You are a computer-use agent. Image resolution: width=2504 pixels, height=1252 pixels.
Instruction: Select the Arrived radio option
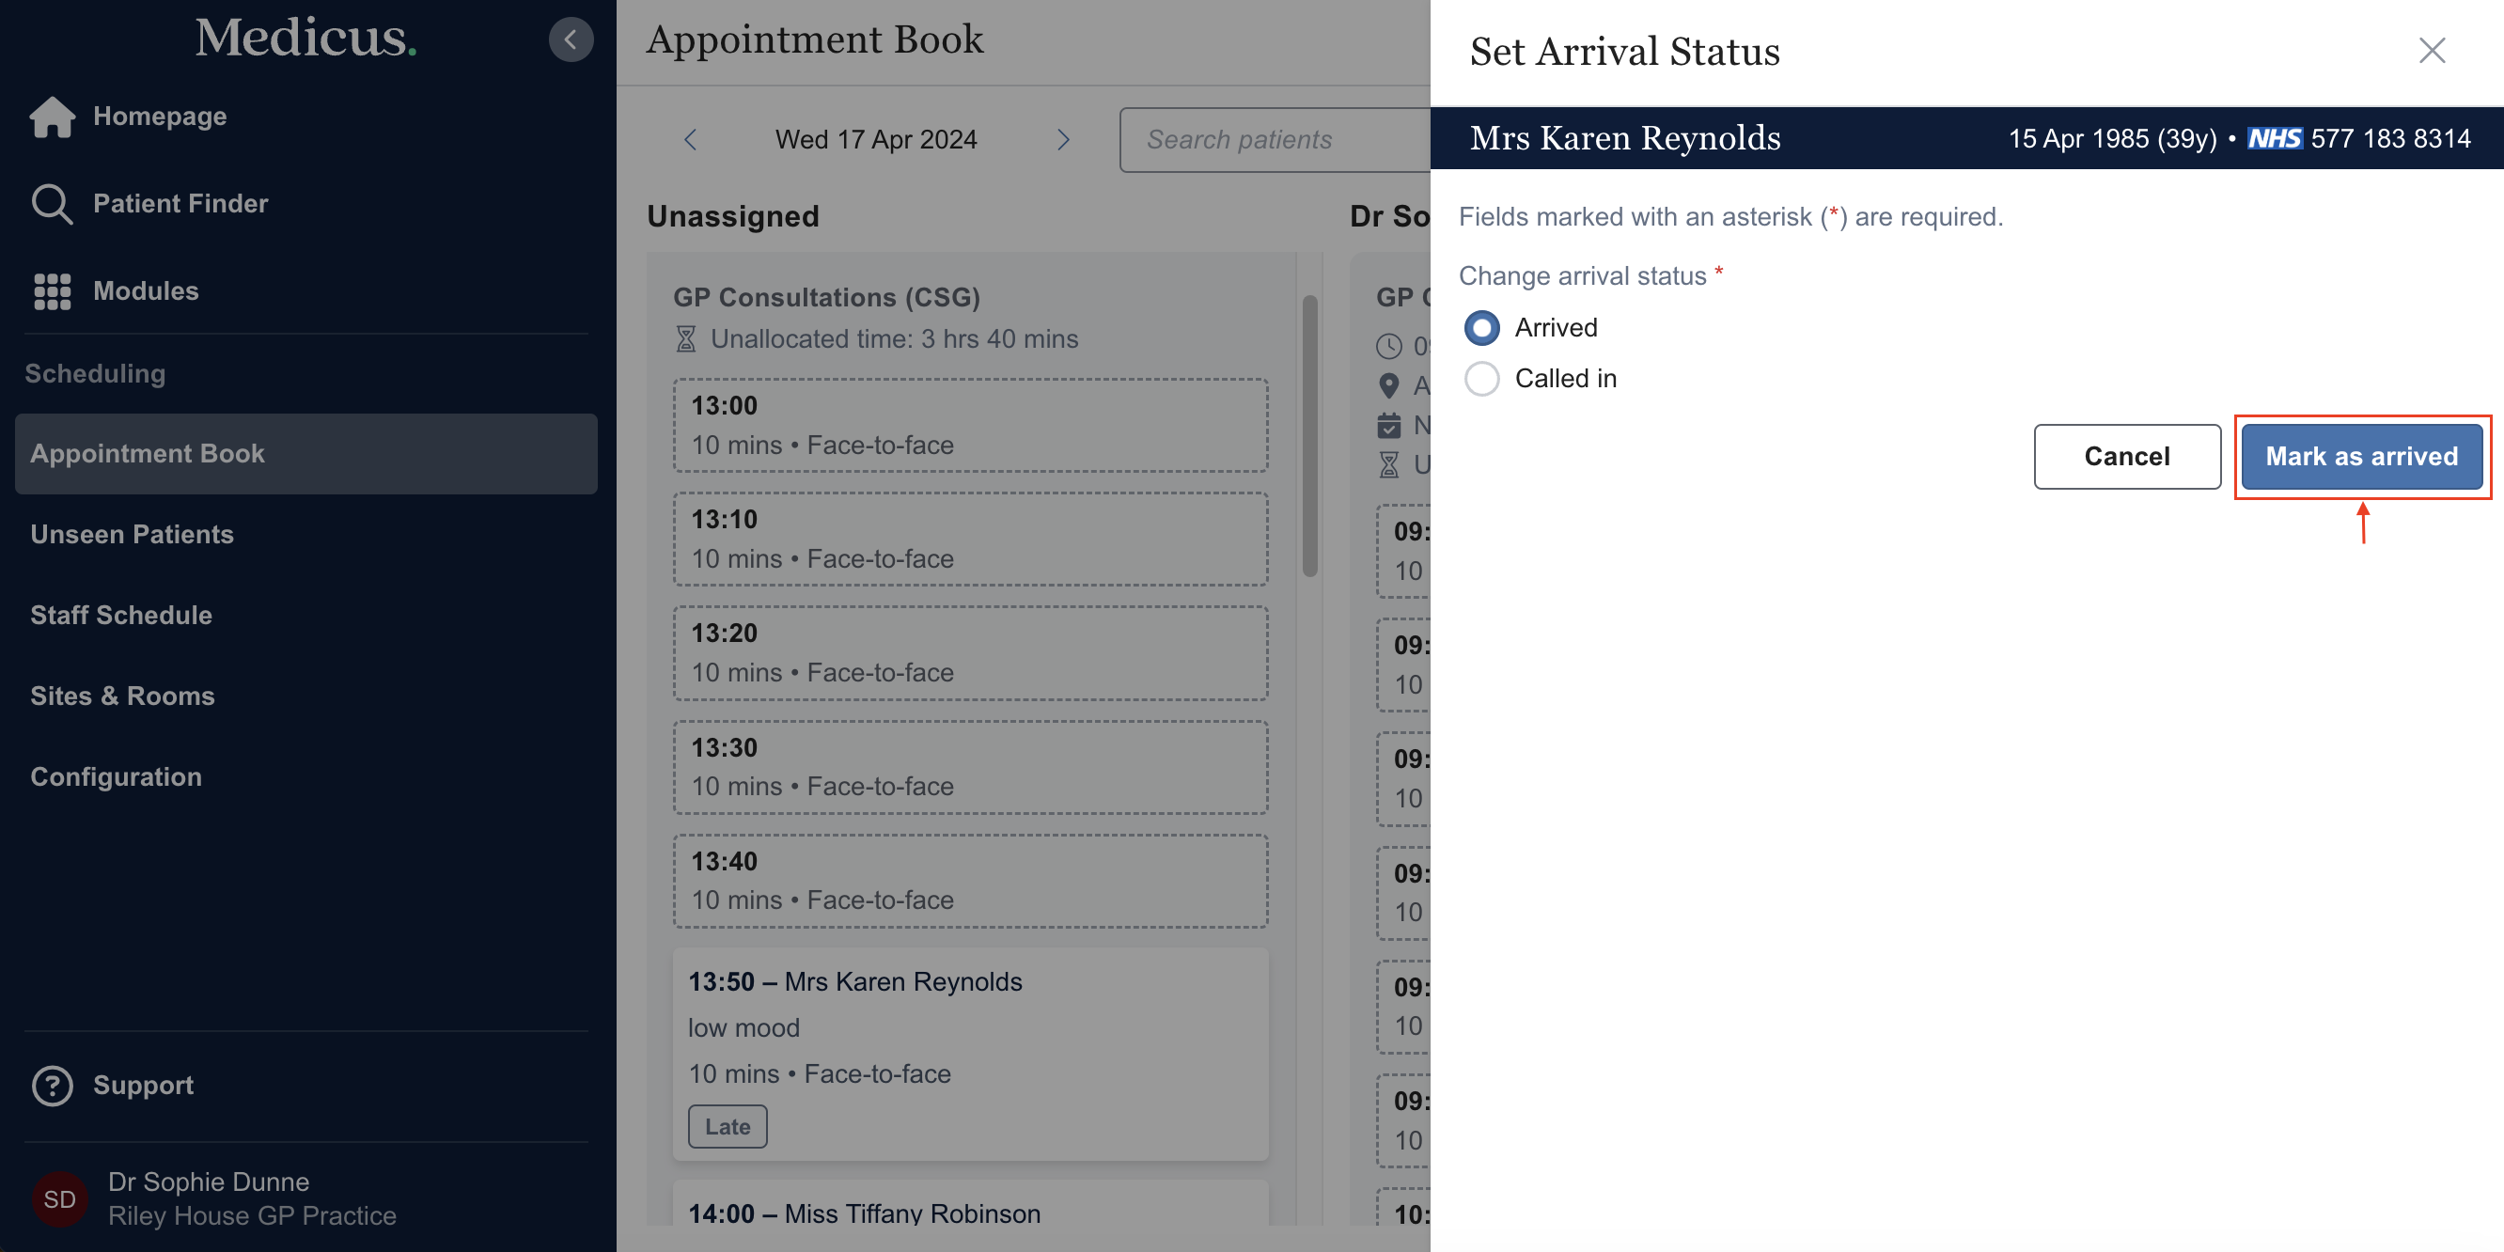(1481, 329)
